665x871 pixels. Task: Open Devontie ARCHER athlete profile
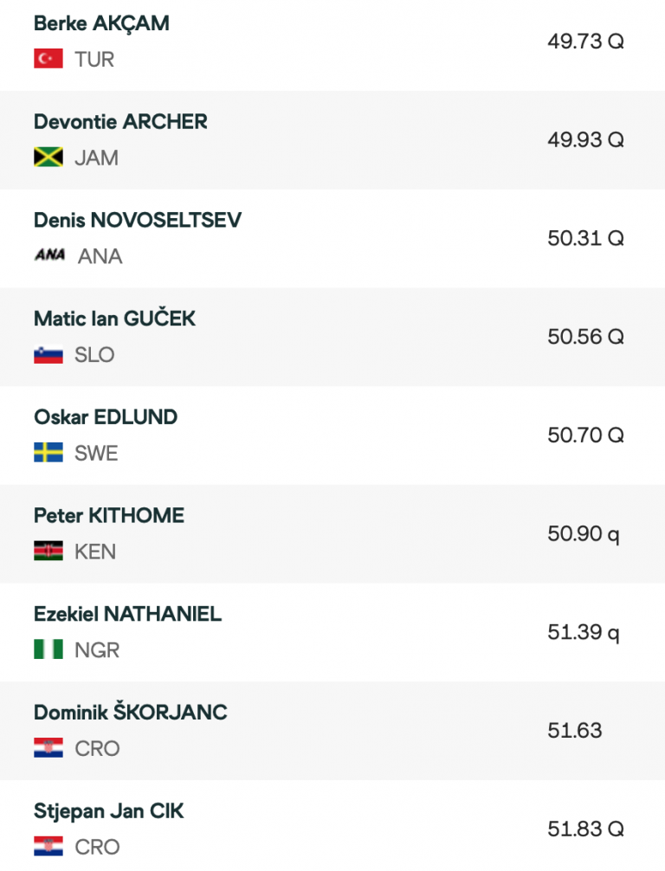tap(120, 122)
